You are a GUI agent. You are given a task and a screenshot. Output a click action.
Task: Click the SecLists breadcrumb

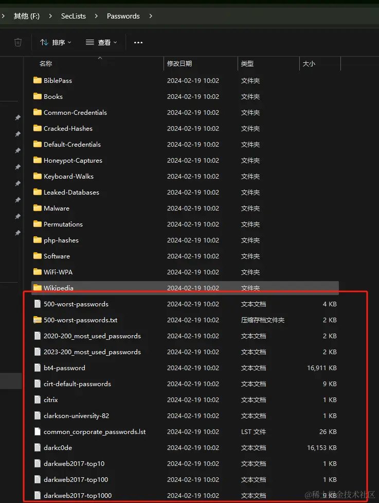(x=74, y=16)
